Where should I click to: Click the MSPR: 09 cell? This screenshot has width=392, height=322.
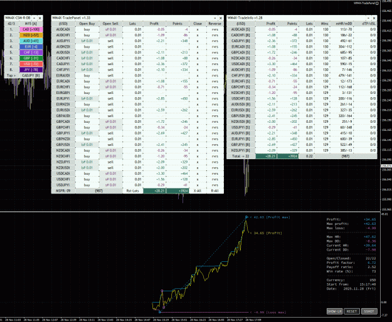63,190
